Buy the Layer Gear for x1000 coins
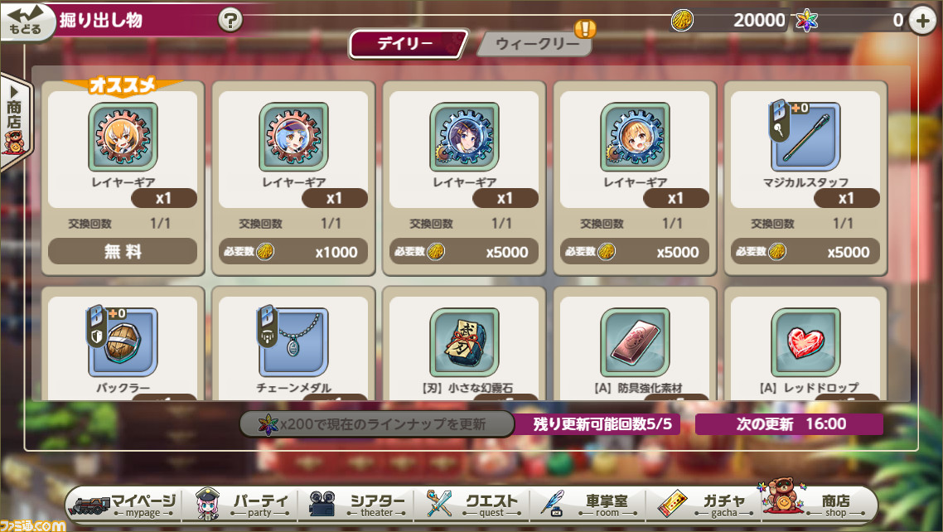943x532 pixels. (x=293, y=251)
